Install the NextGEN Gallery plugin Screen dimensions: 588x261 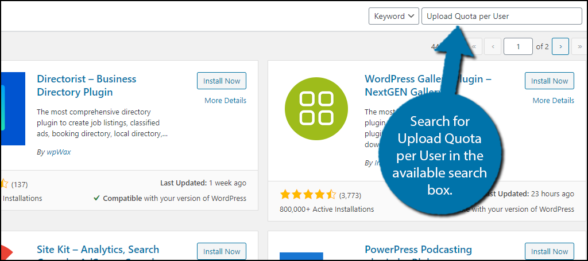[x=550, y=81]
